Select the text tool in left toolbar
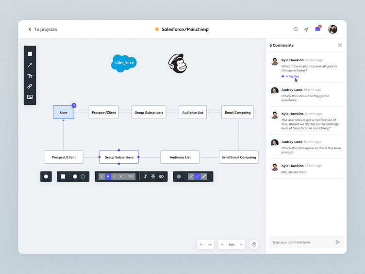The width and height of the screenshot is (365, 274). [x=30, y=76]
